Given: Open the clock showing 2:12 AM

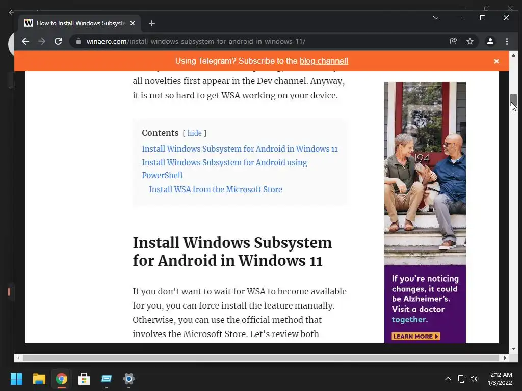Looking at the screenshot, I should point(500,379).
